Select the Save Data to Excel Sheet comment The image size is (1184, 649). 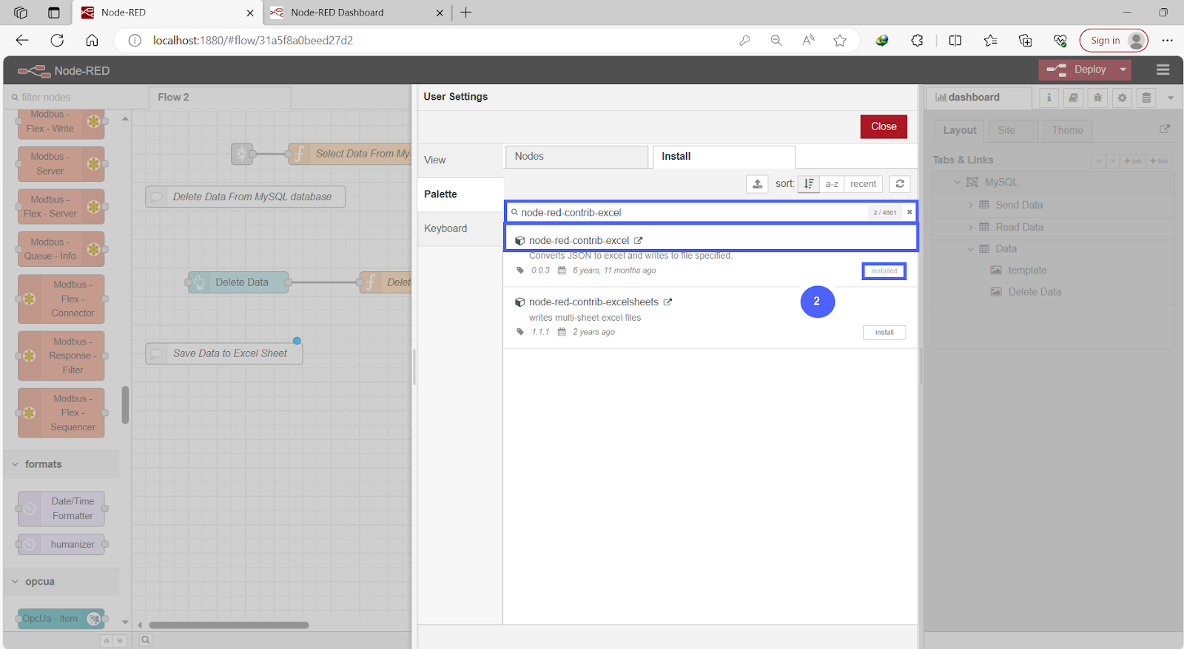coord(224,353)
